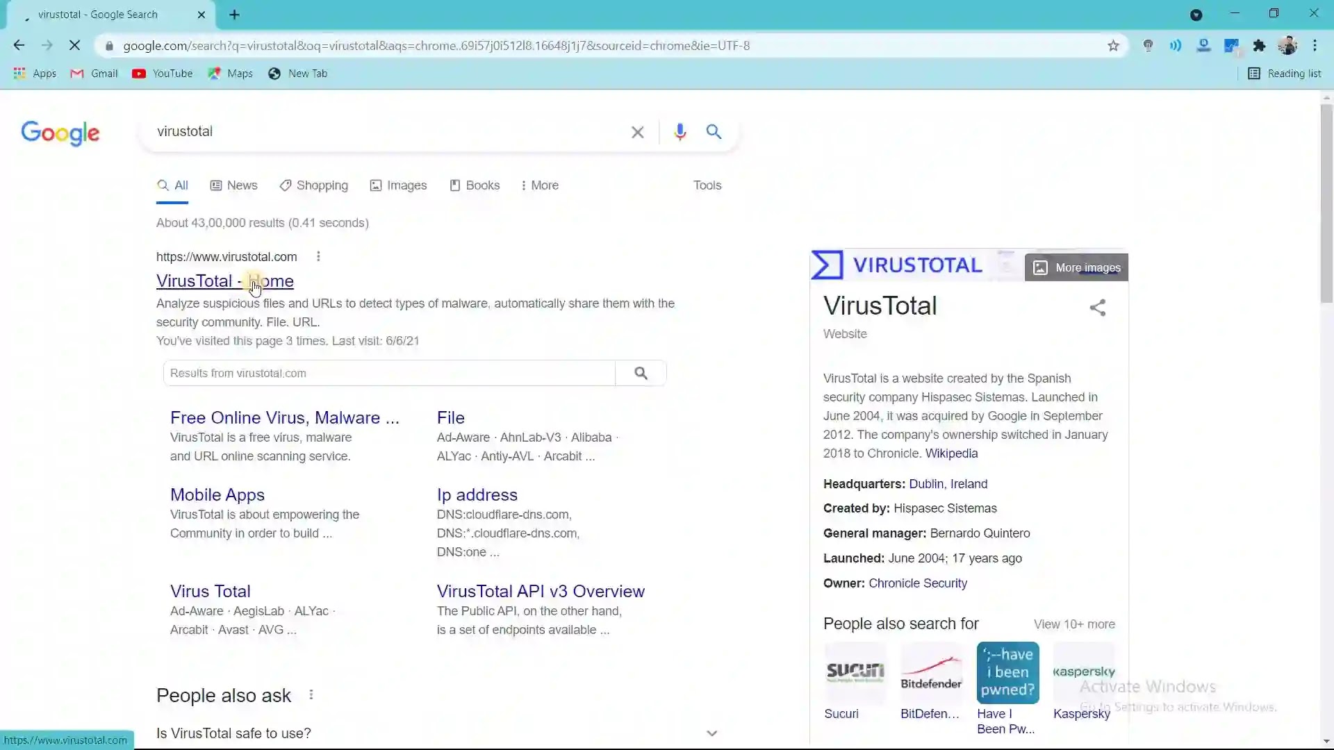Open Chrome three-dot main menu
The width and height of the screenshot is (1334, 750).
click(1315, 46)
